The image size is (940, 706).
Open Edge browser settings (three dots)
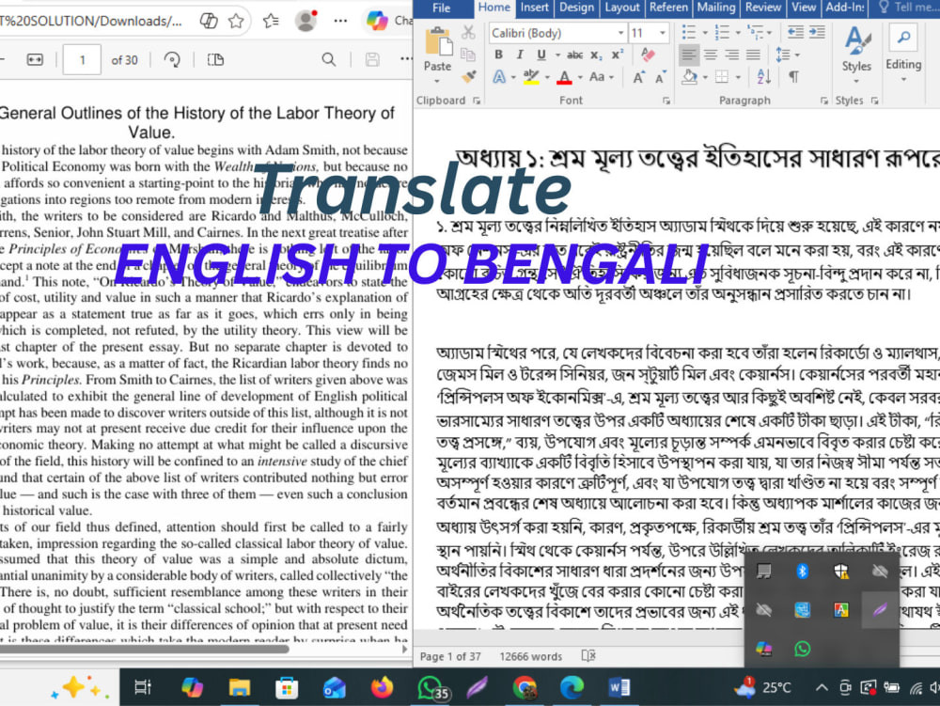(x=340, y=21)
